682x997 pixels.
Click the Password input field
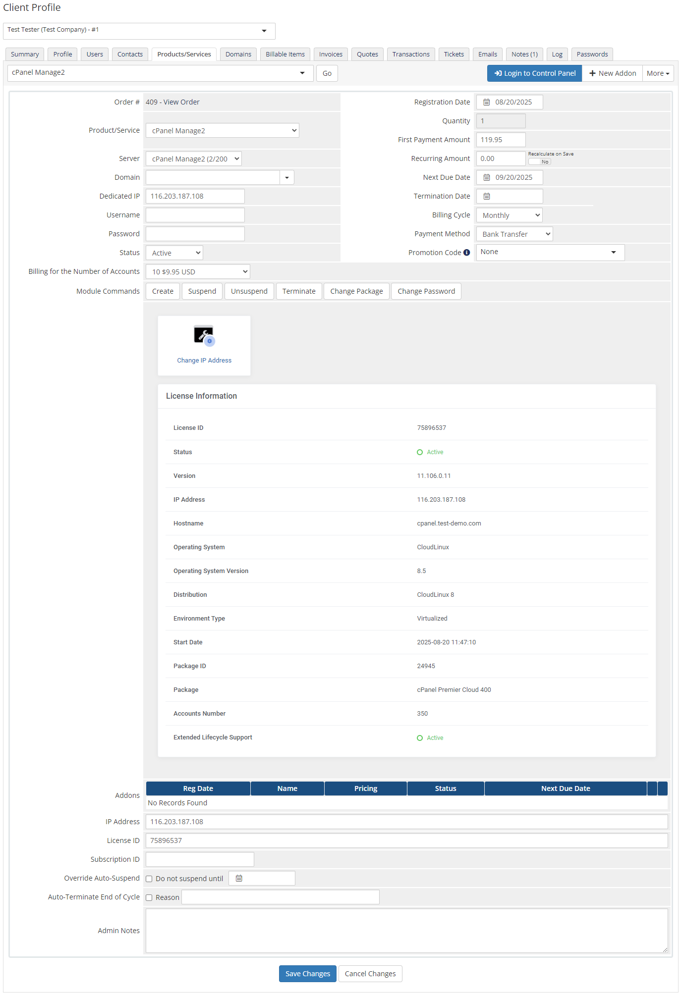tap(195, 234)
